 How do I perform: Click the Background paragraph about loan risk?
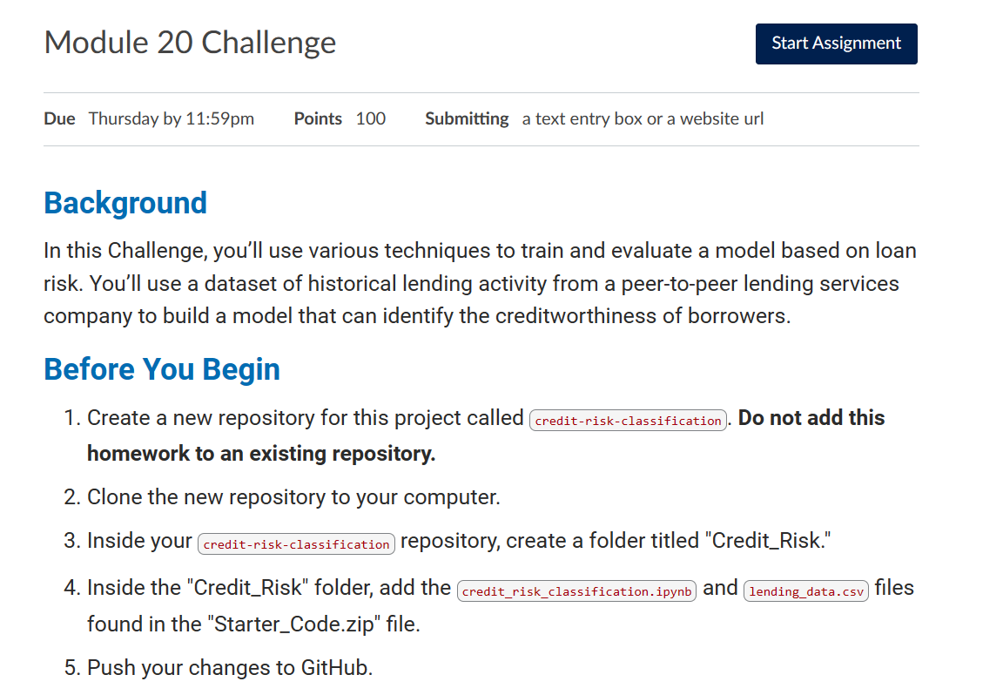click(479, 283)
